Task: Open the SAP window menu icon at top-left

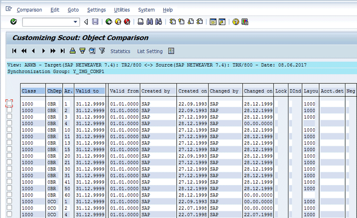Action: click(x=8, y=9)
